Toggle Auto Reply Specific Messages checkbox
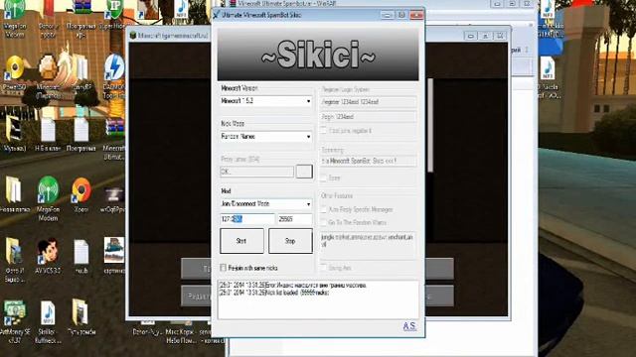The height and width of the screenshot is (357, 636). coord(324,209)
